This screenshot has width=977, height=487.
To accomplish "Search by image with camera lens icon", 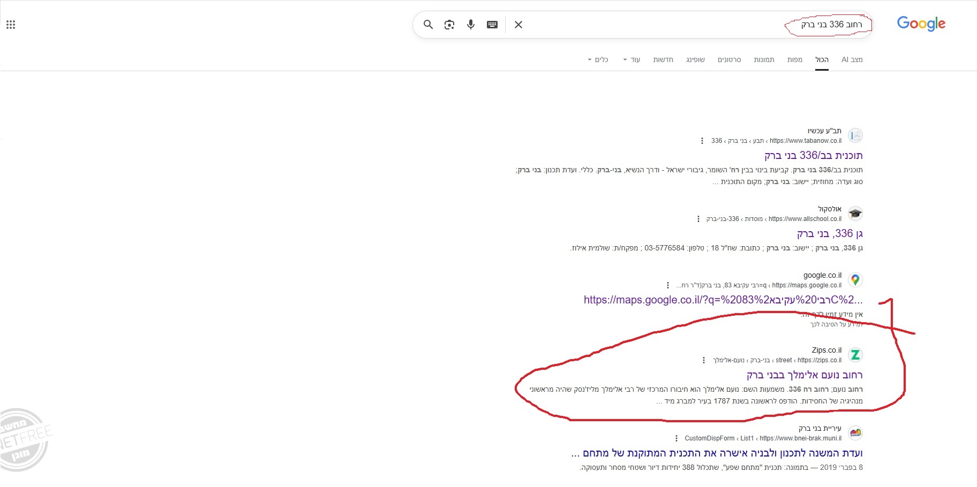I will [x=449, y=25].
